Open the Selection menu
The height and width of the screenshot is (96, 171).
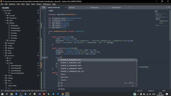coord(12,4)
